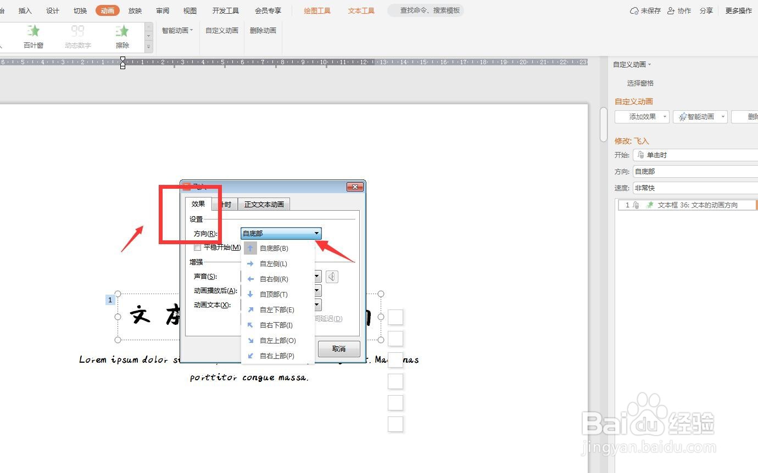Click the 查找命令 search box
The height and width of the screenshot is (473, 758).
pyautogui.click(x=426, y=10)
